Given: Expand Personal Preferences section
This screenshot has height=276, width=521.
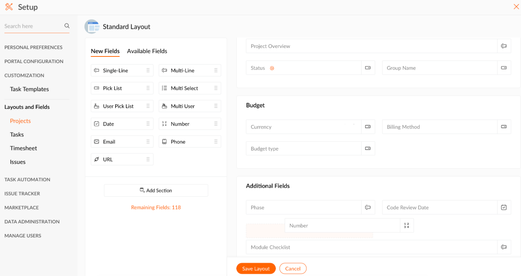Looking at the screenshot, I should (x=33, y=48).
